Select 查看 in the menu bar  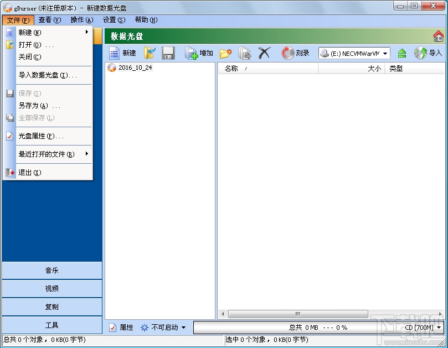(x=49, y=20)
